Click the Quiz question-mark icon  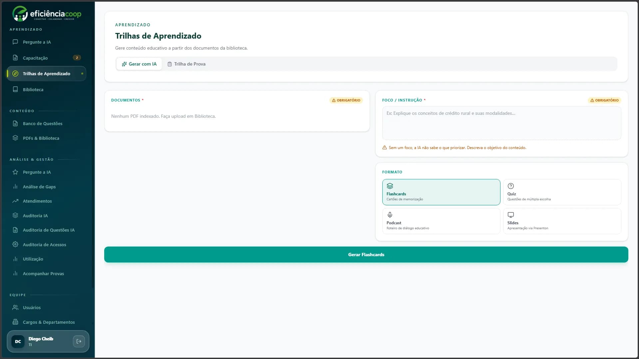pyautogui.click(x=511, y=186)
